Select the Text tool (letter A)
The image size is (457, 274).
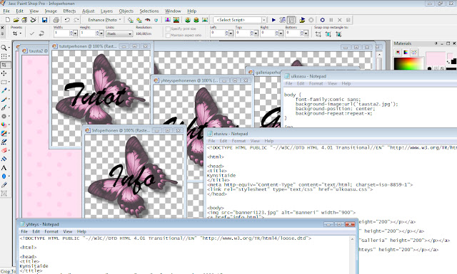[4, 168]
